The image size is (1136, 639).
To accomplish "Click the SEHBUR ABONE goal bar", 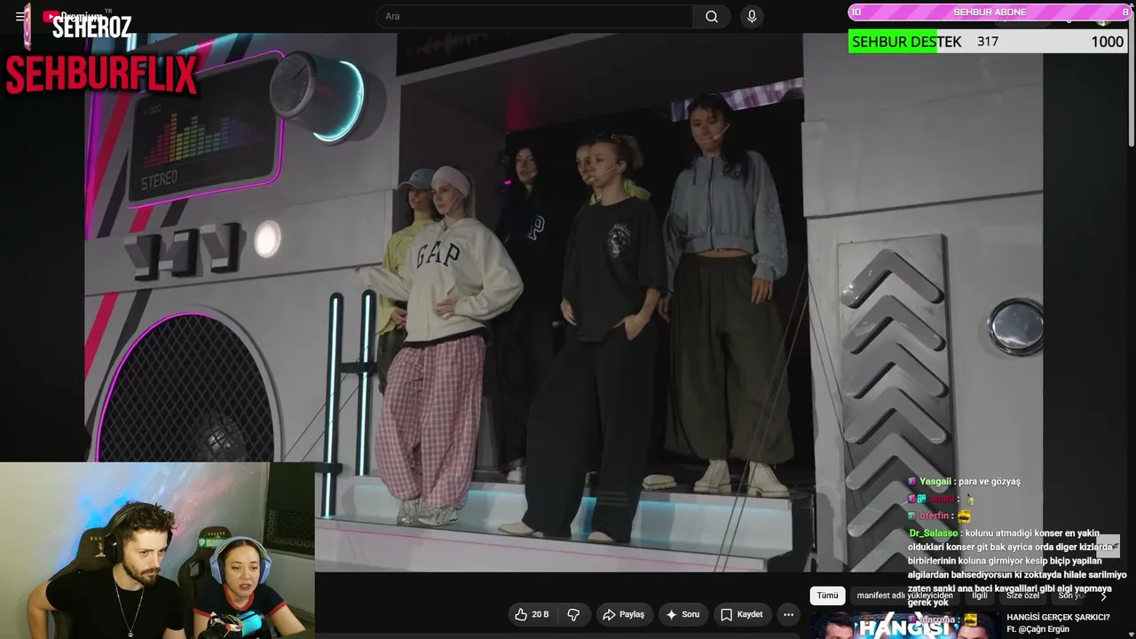I will click(x=989, y=12).
